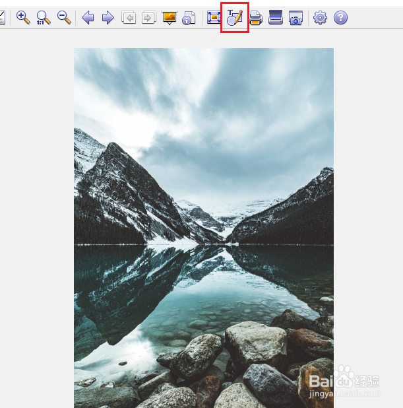
Task: Open the paint and text editing tool
Action: coord(235,18)
